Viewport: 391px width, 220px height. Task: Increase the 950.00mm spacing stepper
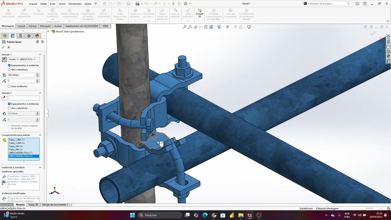pos(38,74)
